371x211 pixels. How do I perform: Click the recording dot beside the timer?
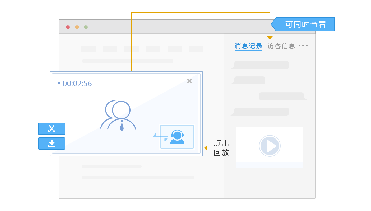point(59,83)
